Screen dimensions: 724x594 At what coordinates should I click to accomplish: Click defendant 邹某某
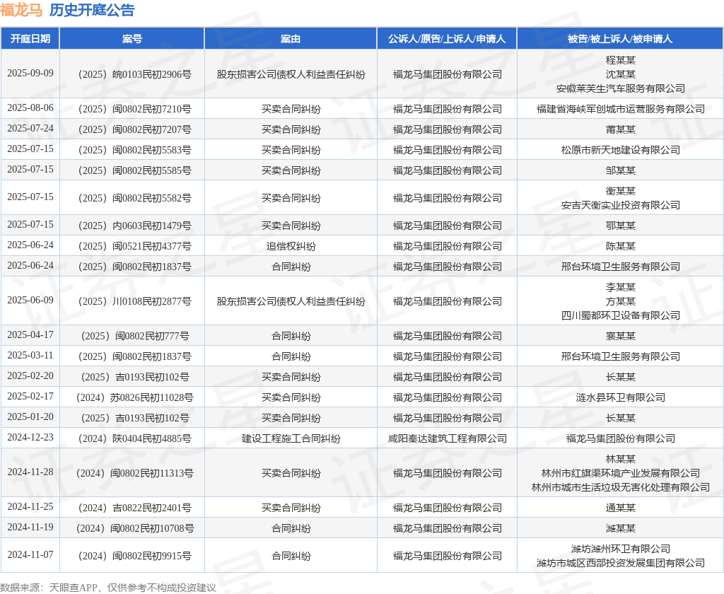point(621,170)
